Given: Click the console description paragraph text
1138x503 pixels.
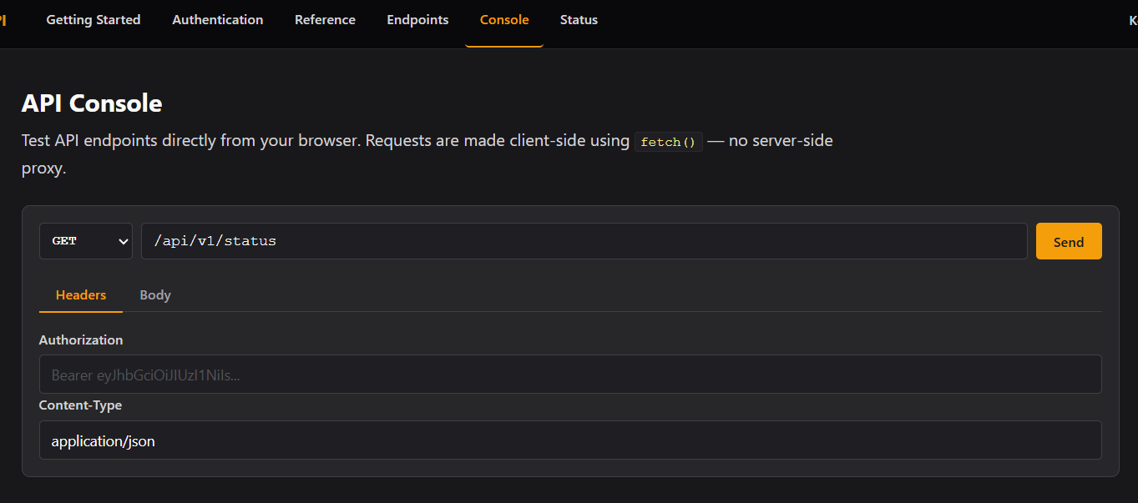Looking at the screenshot, I should (x=326, y=142).
